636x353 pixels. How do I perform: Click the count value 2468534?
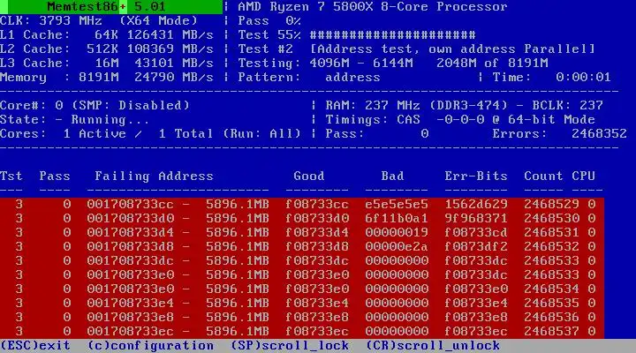coord(551,289)
